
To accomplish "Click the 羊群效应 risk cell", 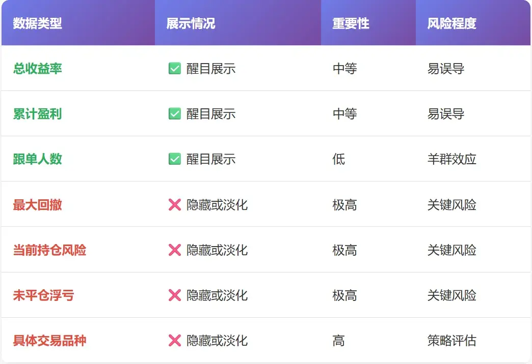I will coord(452,159).
